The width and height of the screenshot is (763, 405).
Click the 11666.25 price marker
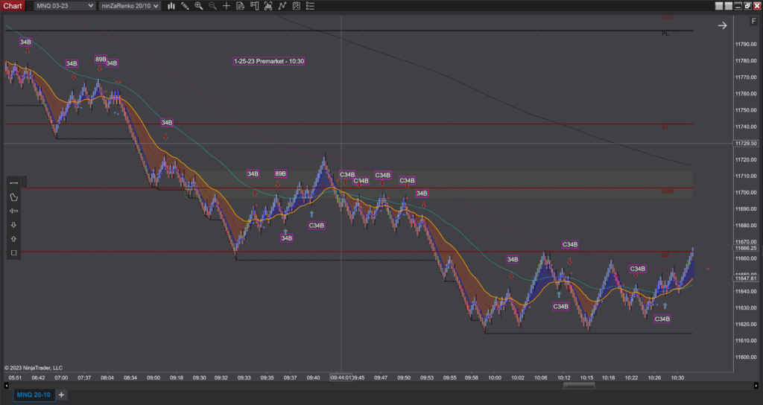745,248
